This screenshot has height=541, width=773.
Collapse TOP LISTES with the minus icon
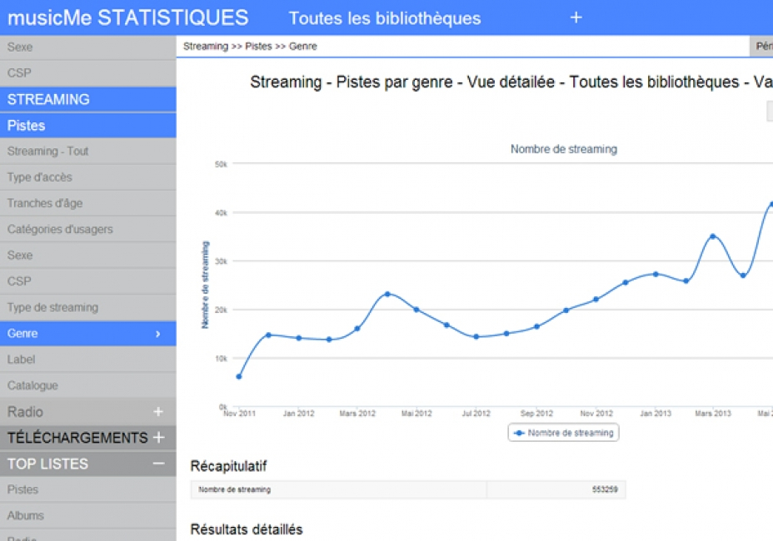[x=159, y=463]
